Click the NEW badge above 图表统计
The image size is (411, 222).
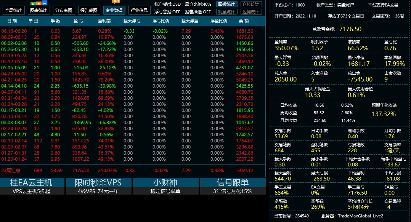[39, 3]
